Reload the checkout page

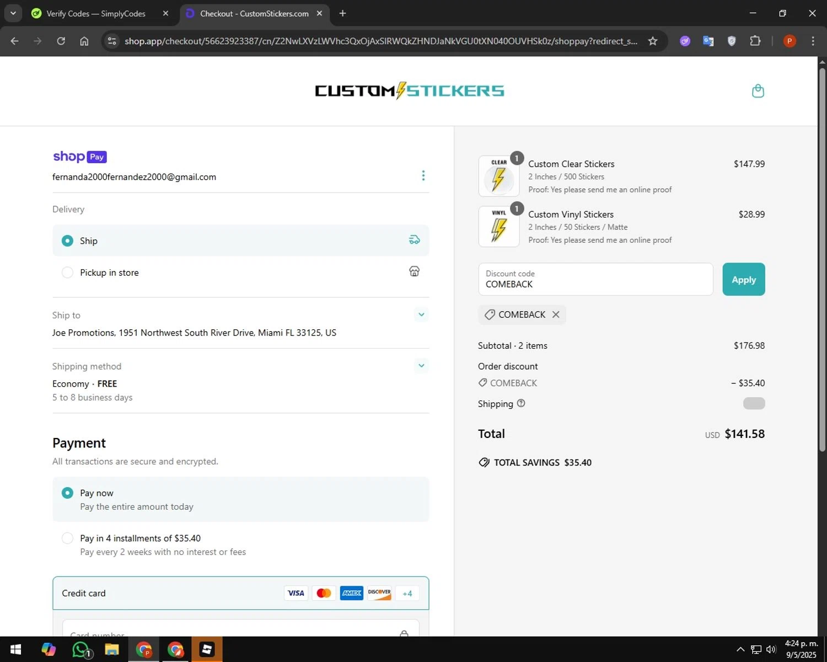click(x=61, y=41)
